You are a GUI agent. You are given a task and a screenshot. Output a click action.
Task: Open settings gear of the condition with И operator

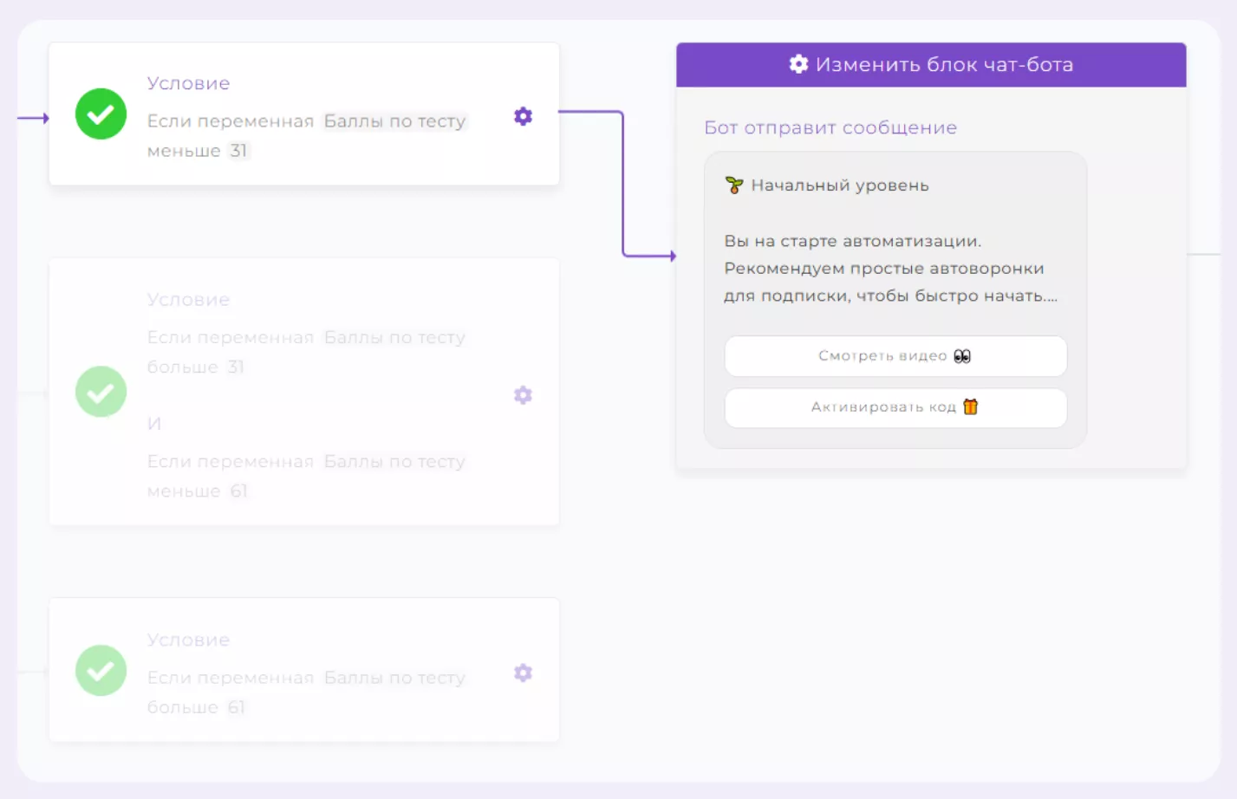(x=523, y=395)
